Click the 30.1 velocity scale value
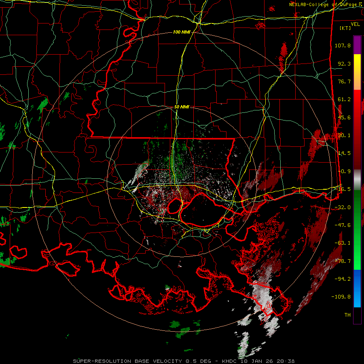Screen dimensions: 364x364 [344, 135]
